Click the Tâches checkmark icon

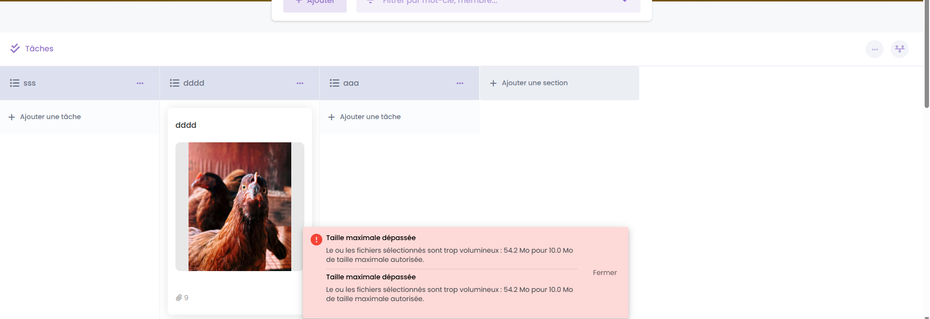(15, 48)
